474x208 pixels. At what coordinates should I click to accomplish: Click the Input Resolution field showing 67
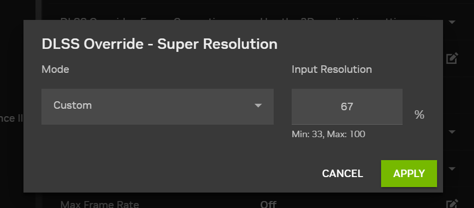tap(347, 107)
